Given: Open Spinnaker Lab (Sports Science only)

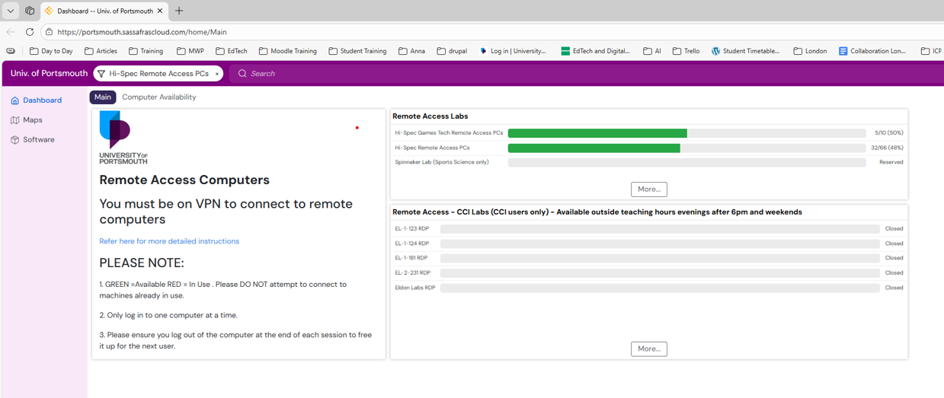Looking at the screenshot, I should [442, 162].
